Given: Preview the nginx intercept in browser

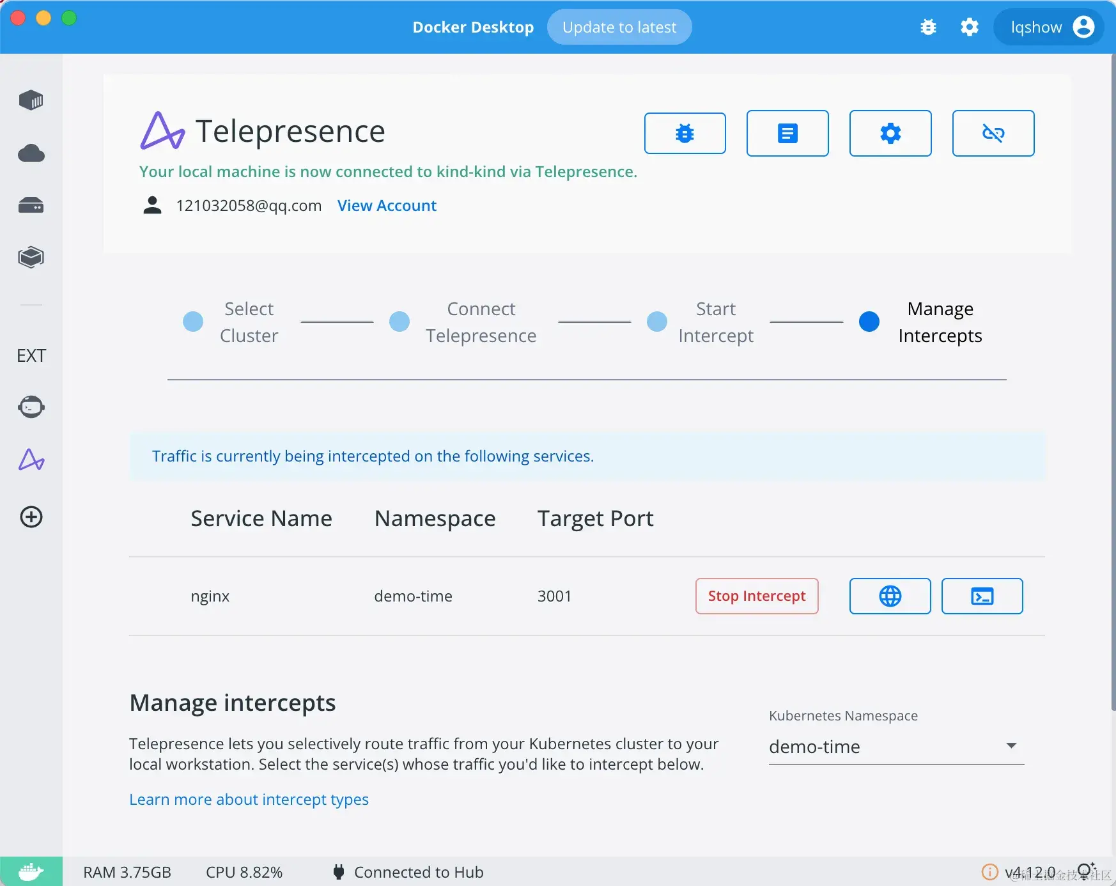Looking at the screenshot, I should [889, 596].
